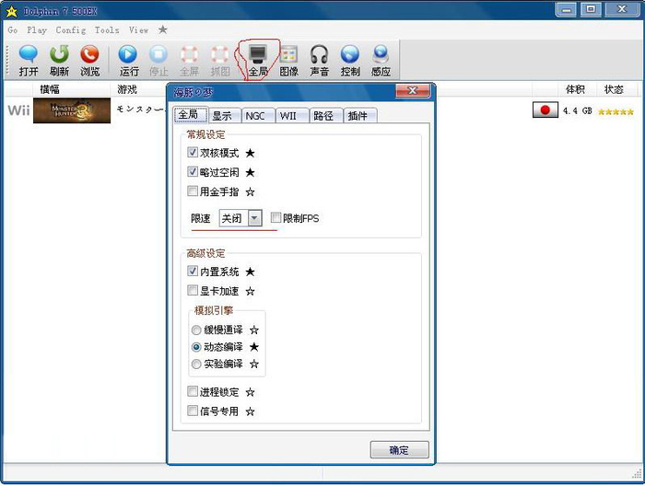
Task: Switch to the 显示 tab
Action: click(222, 116)
